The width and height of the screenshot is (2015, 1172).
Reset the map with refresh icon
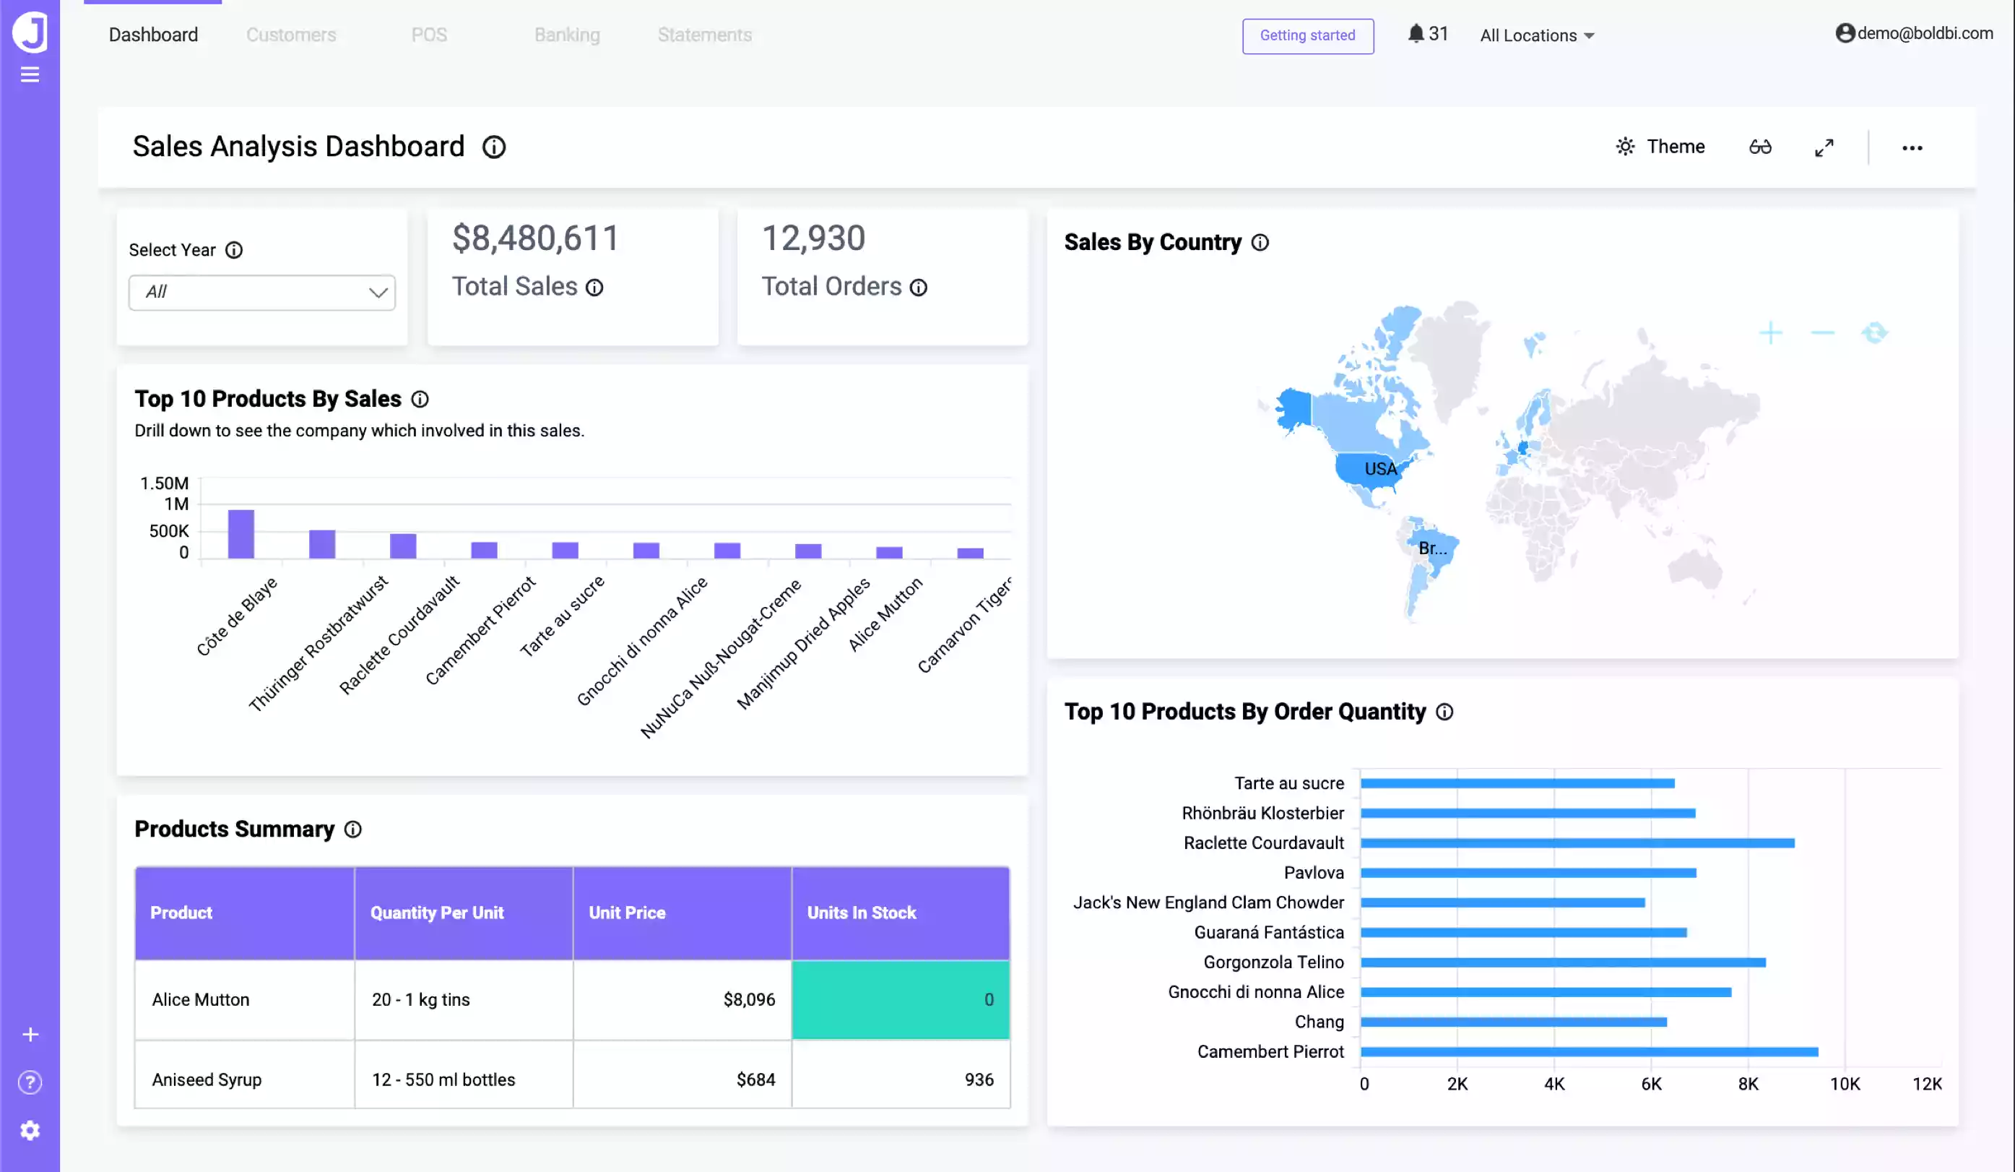click(1874, 333)
